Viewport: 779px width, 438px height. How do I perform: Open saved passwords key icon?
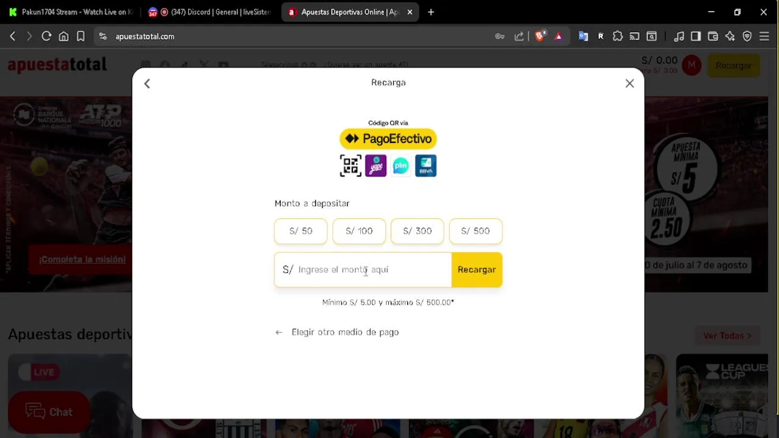click(500, 36)
